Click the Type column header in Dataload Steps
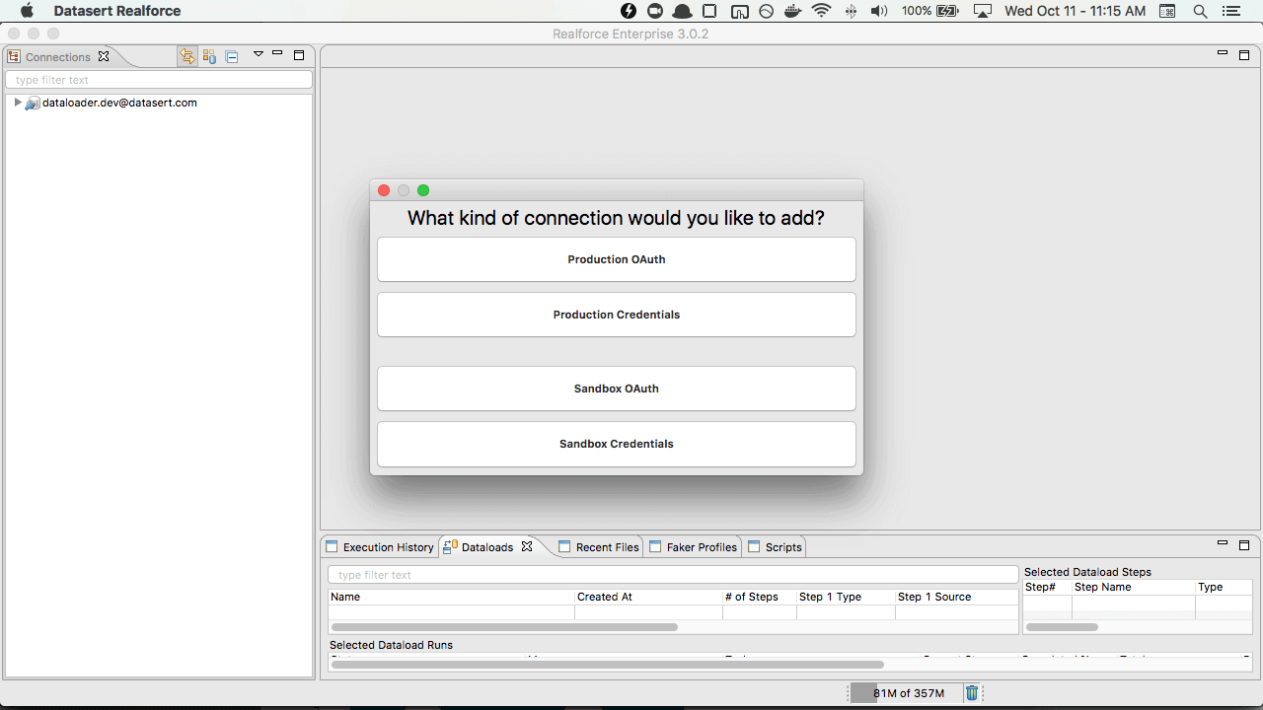 click(1224, 587)
